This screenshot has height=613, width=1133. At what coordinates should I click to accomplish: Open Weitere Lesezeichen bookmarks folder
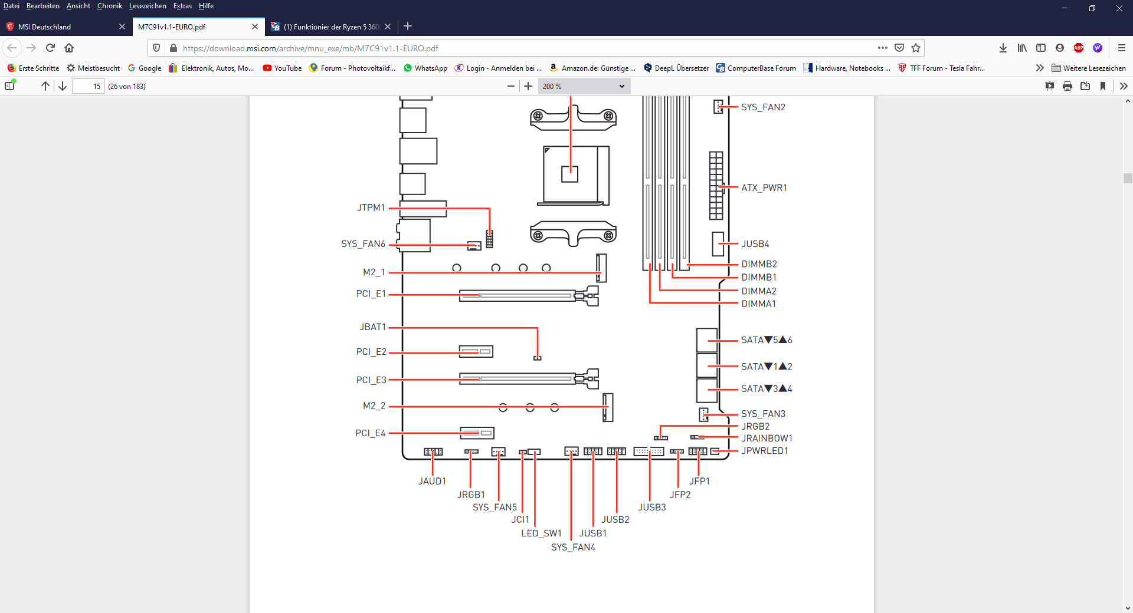click(1089, 68)
